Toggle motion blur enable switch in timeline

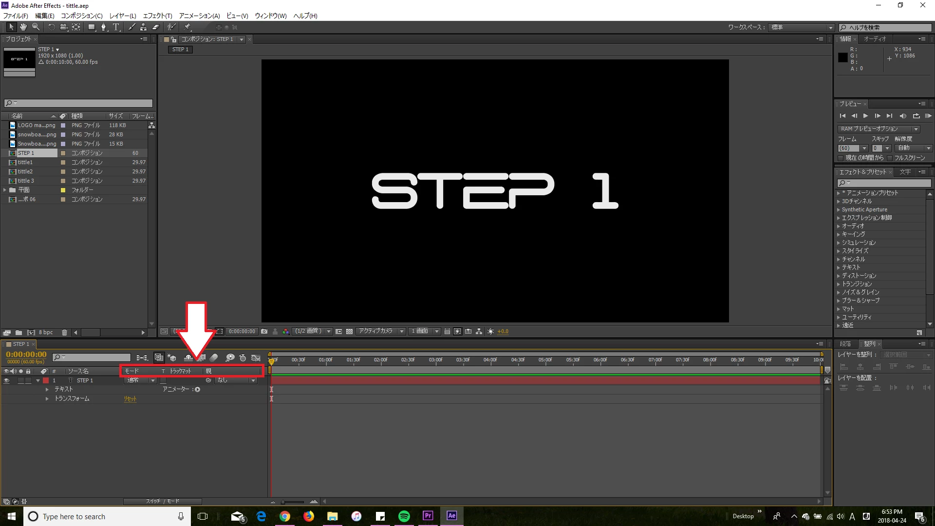click(x=214, y=358)
